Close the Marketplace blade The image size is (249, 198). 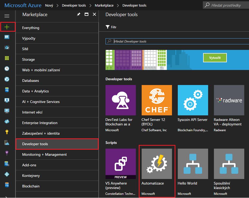click(x=94, y=15)
